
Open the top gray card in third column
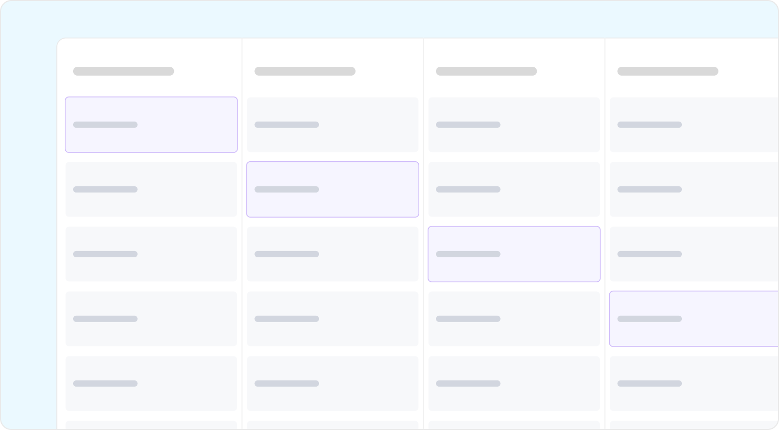click(514, 125)
